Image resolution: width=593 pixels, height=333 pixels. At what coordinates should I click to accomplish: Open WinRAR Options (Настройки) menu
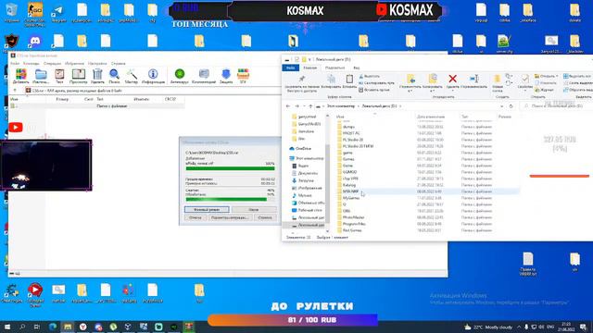tap(97, 64)
